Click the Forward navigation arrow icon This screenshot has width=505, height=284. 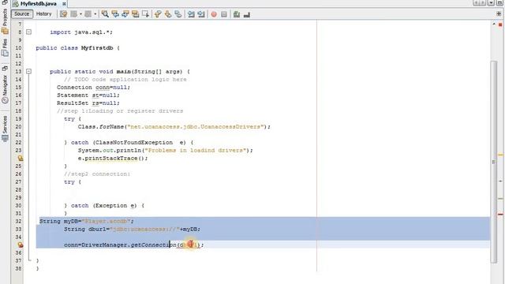(88, 14)
